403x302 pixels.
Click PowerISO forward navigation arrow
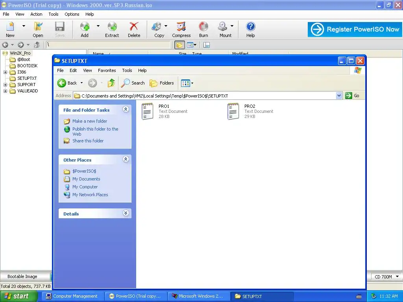pyautogui.click(x=20, y=45)
